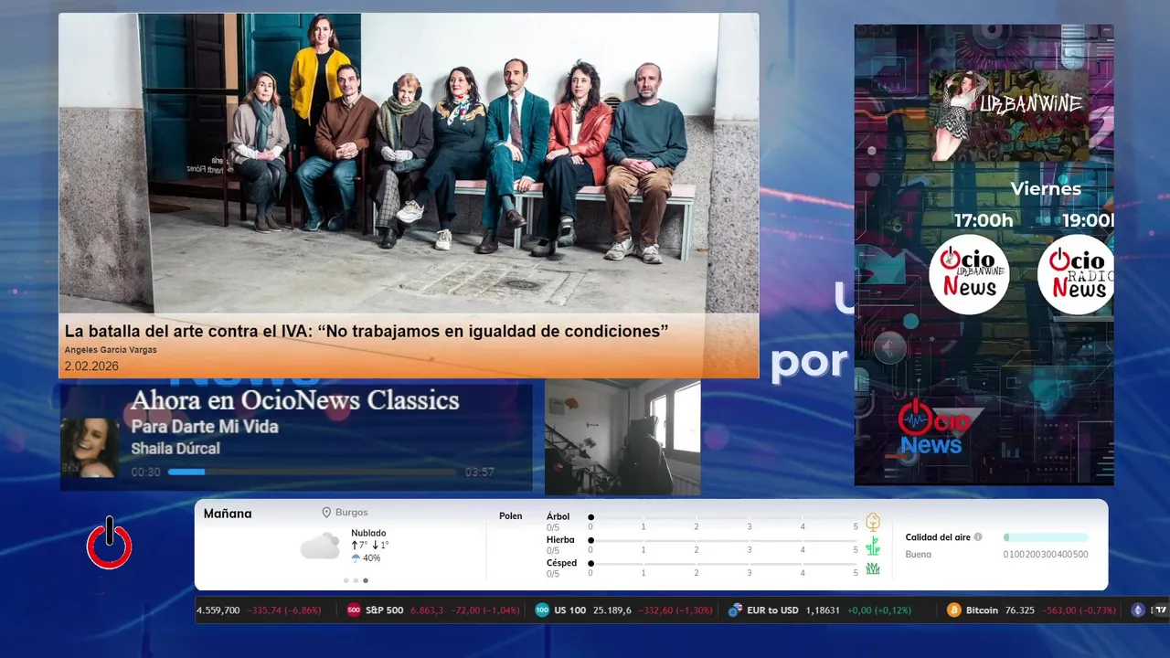Click the red power-button OcioNews logo
The height and width of the screenshot is (658, 1170).
coord(109,543)
